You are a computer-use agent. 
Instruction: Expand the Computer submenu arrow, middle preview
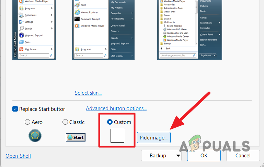(132, 13)
